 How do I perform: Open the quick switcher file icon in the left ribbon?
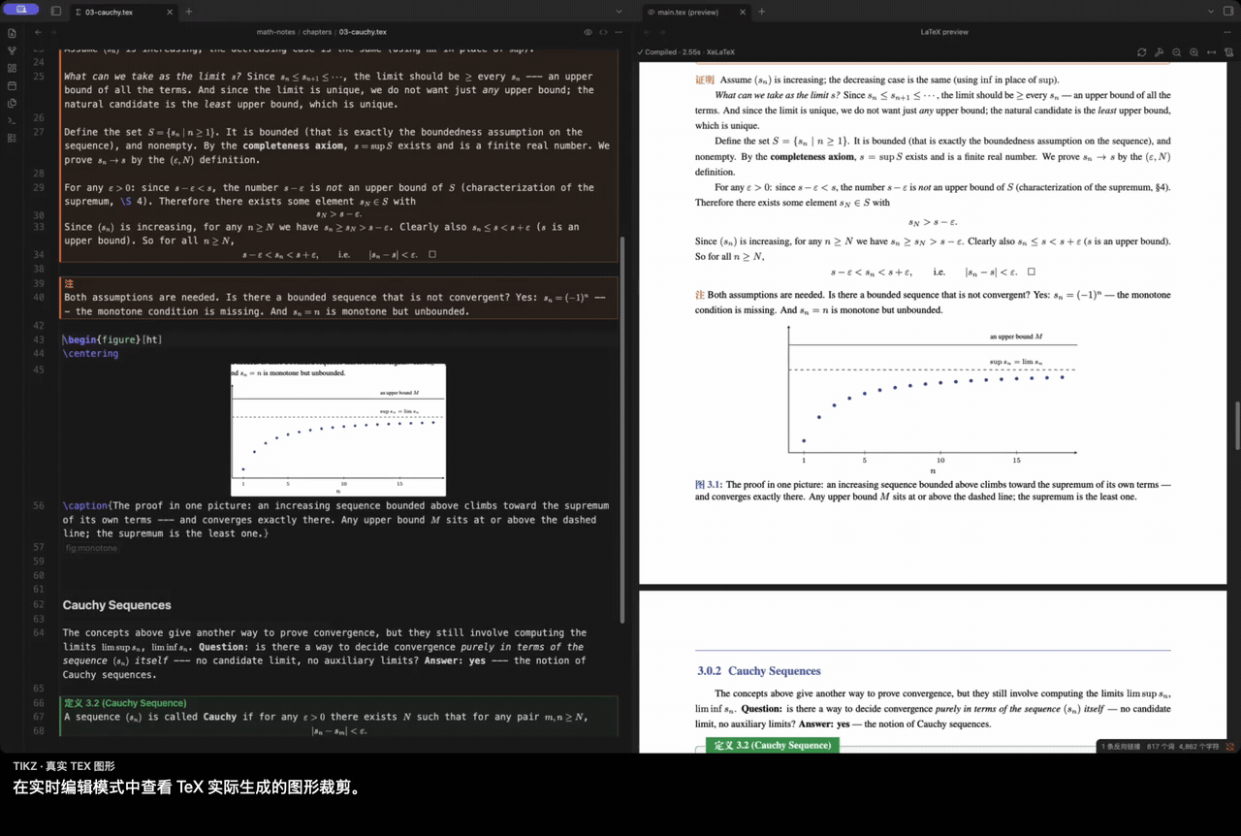click(x=12, y=33)
